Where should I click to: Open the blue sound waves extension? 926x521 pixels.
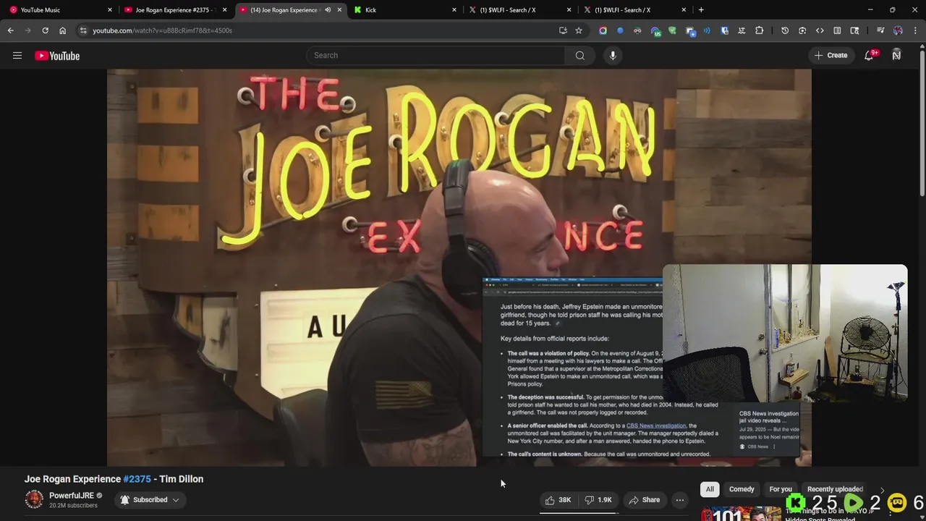coord(707,30)
